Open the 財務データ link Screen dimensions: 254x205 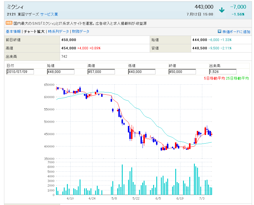tap(80, 32)
